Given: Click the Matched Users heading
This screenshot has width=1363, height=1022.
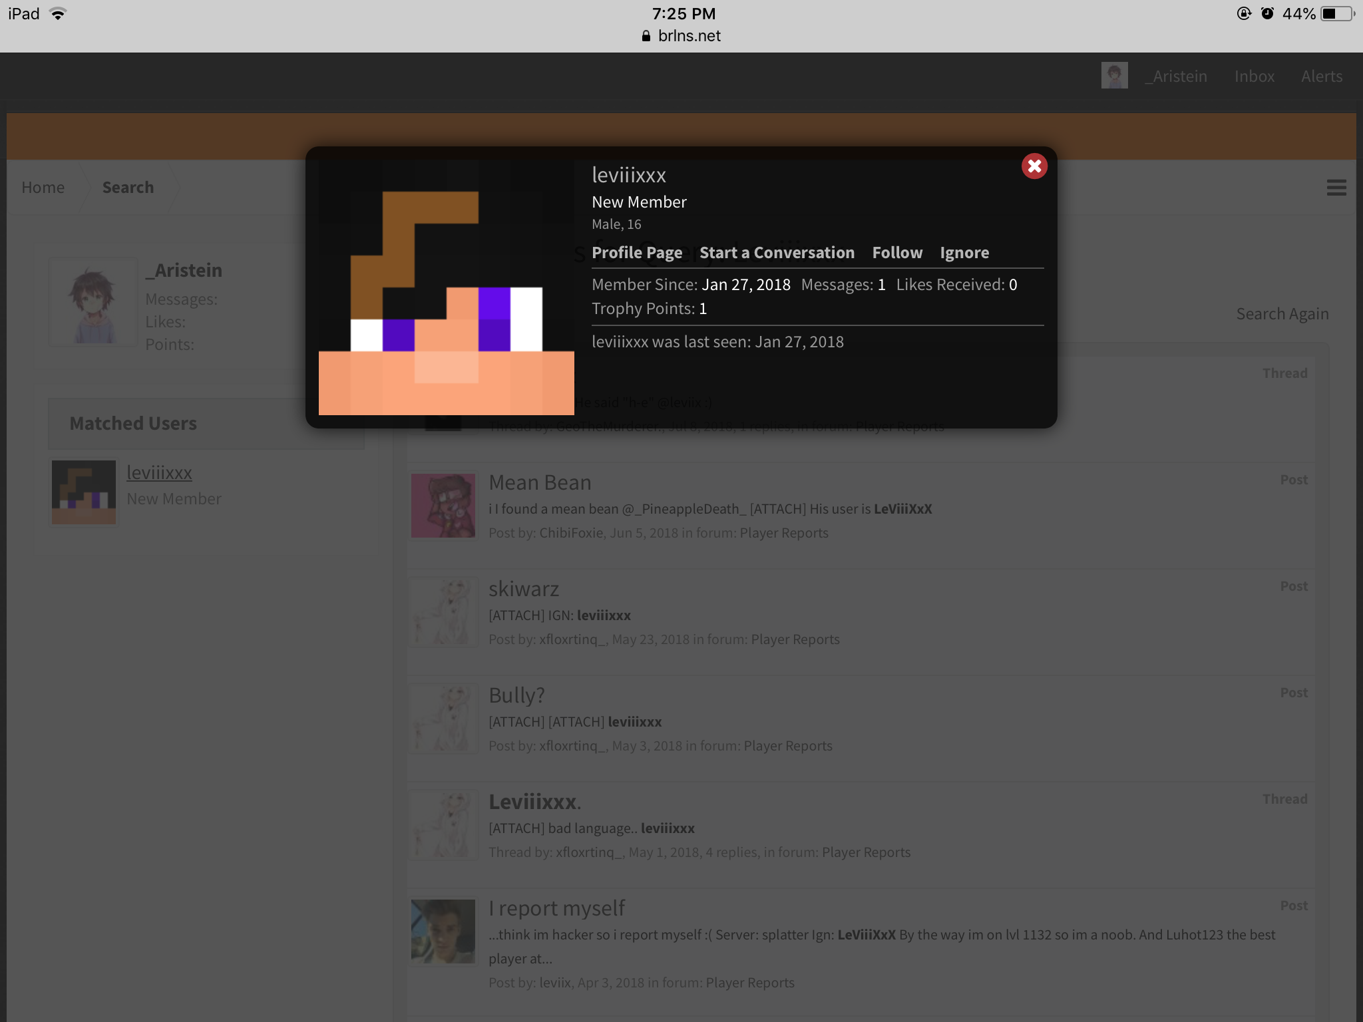Looking at the screenshot, I should coord(133,424).
